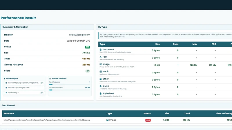
Task: Click the Media type icon
Action: tap(101, 71)
